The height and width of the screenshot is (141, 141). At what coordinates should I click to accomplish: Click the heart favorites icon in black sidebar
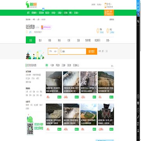pos(138,103)
